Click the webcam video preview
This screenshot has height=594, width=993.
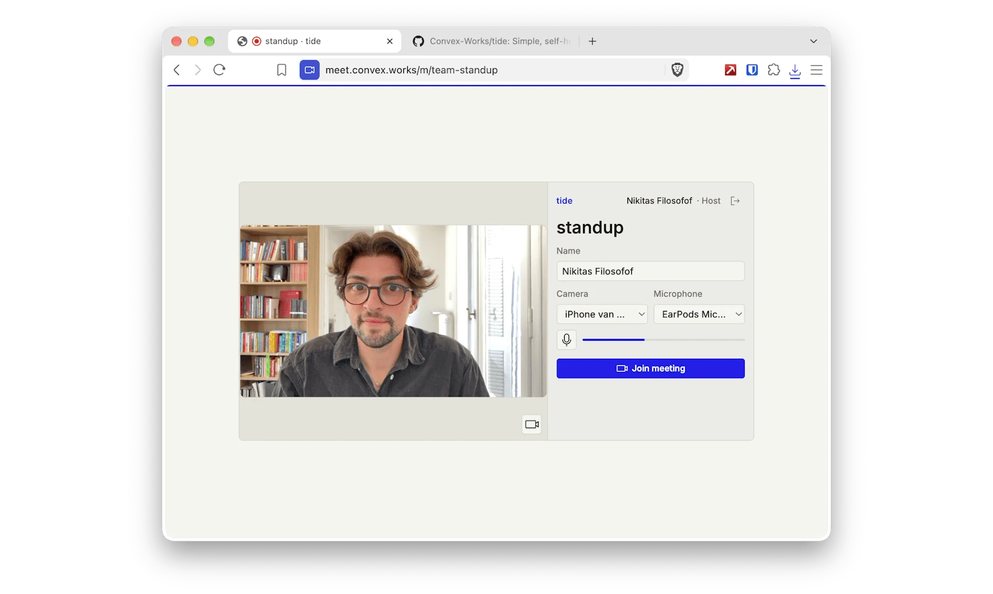[x=393, y=311]
